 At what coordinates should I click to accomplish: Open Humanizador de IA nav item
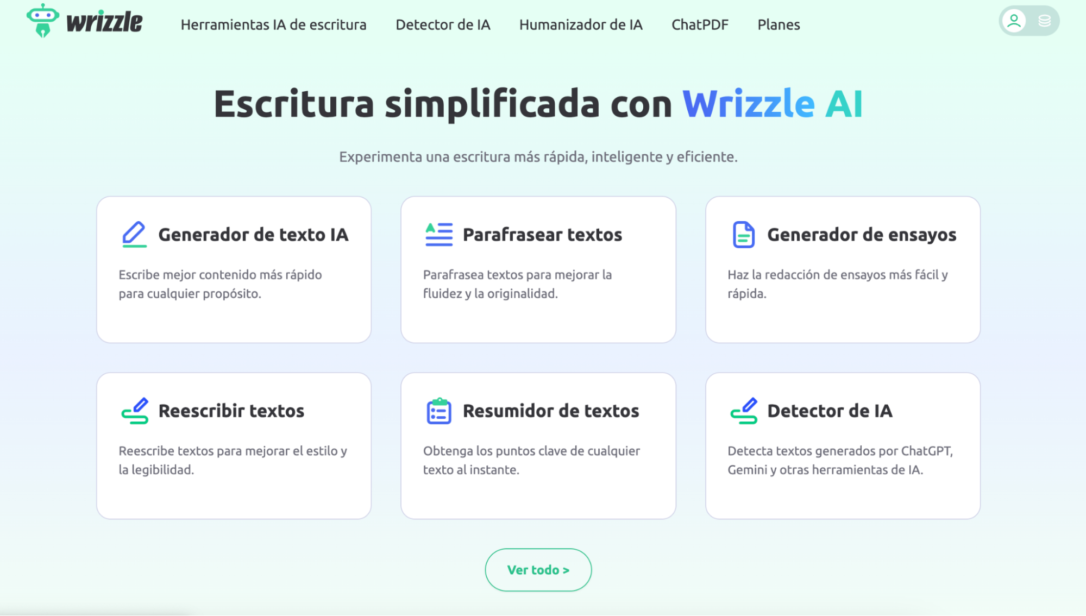(581, 25)
